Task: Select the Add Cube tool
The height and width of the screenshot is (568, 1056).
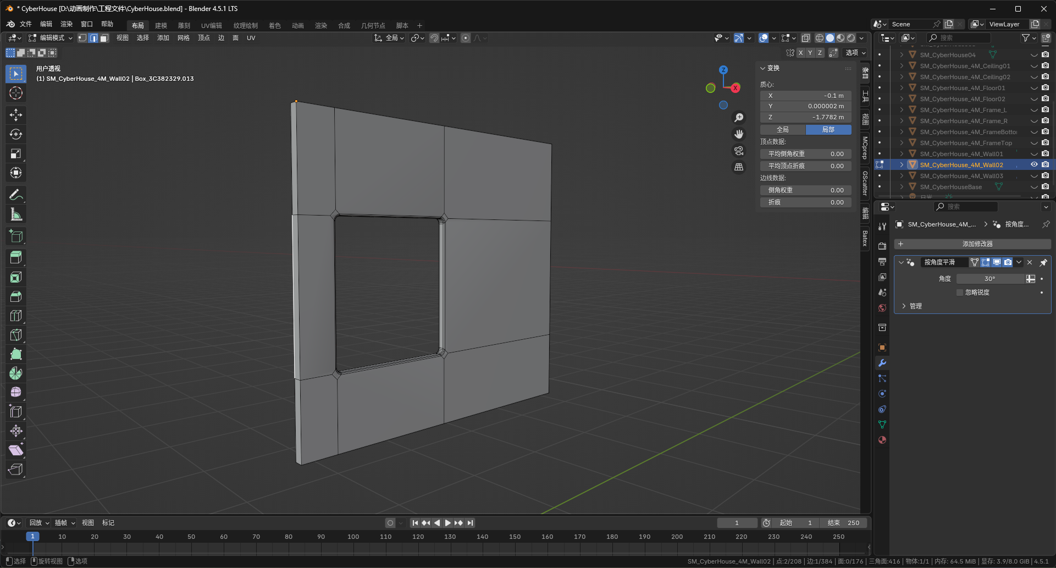Action: pyautogui.click(x=16, y=236)
